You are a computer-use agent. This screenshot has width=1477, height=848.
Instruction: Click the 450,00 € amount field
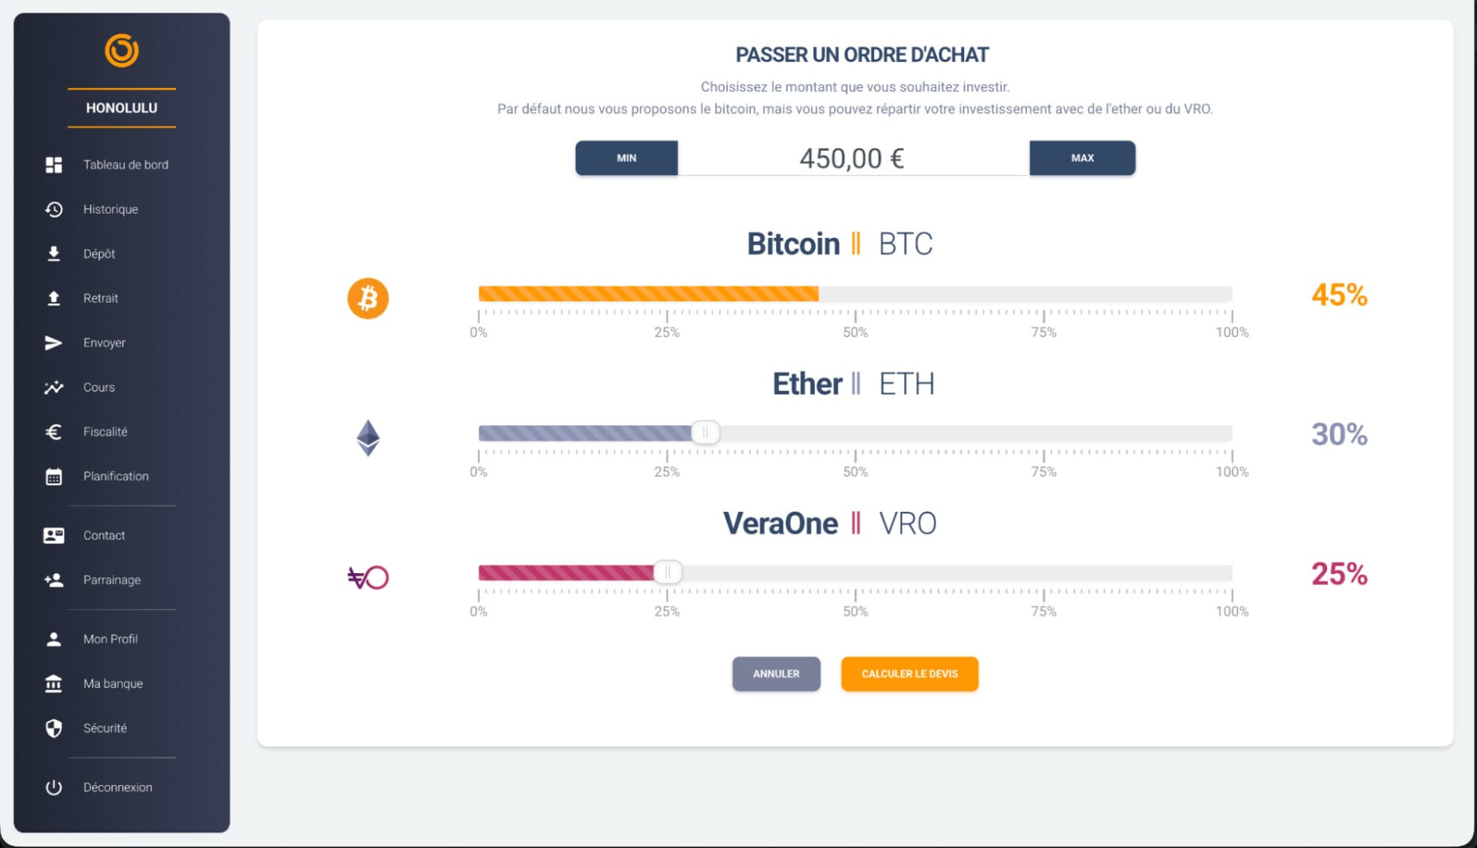pos(852,159)
